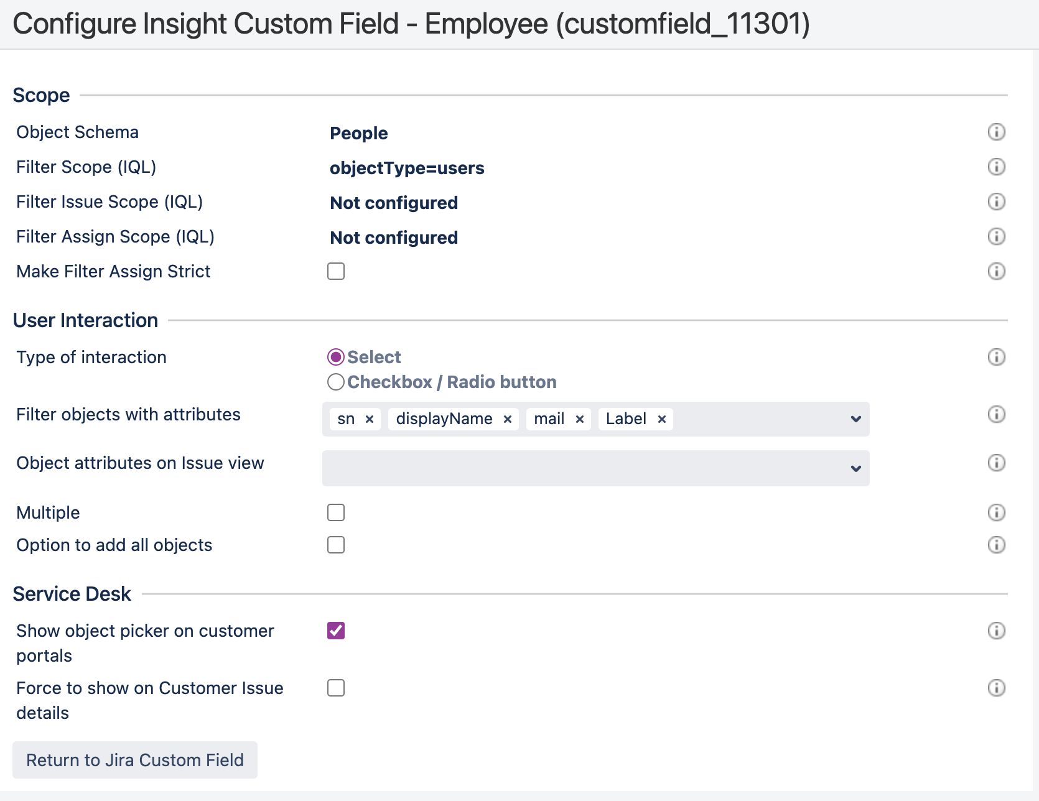
Task: Enable Force to show on Customer Issue details
Action: click(336, 688)
